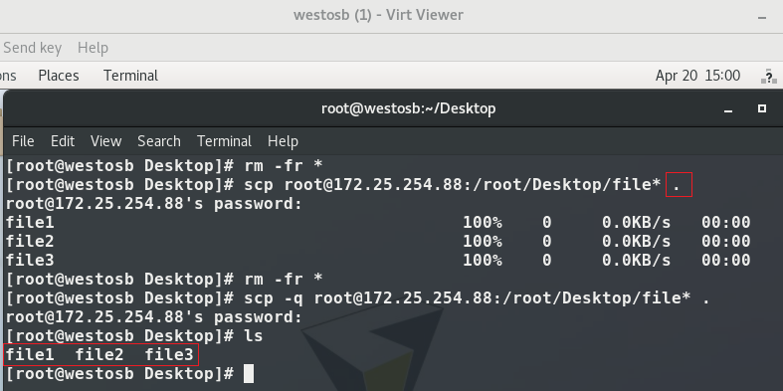The height and width of the screenshot is (391, 783).
Task: Open Virt Viewer Send key menu
Action: 32,48
